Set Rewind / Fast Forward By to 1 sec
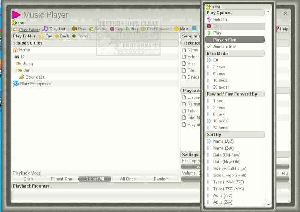 235,101
